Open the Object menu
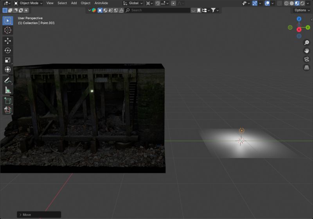 (85, 3)
